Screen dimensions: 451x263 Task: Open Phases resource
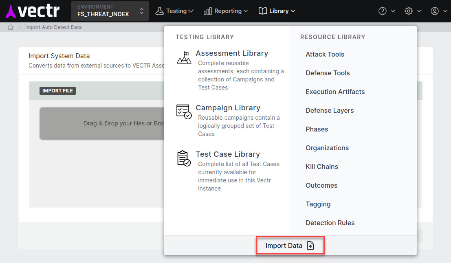coord(317,129)
